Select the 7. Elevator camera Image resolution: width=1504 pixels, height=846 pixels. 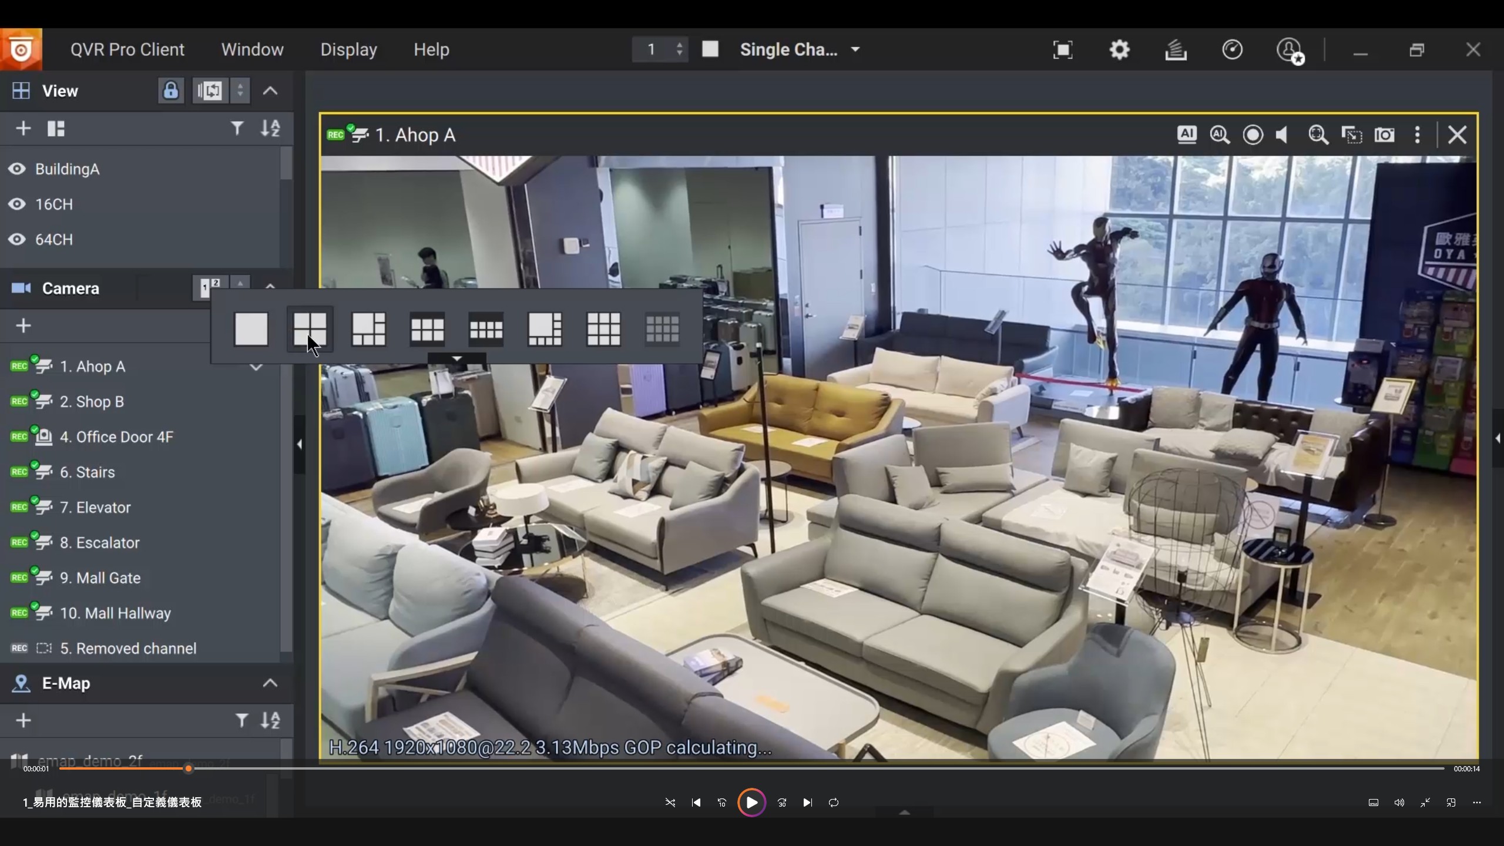[95, 508]
